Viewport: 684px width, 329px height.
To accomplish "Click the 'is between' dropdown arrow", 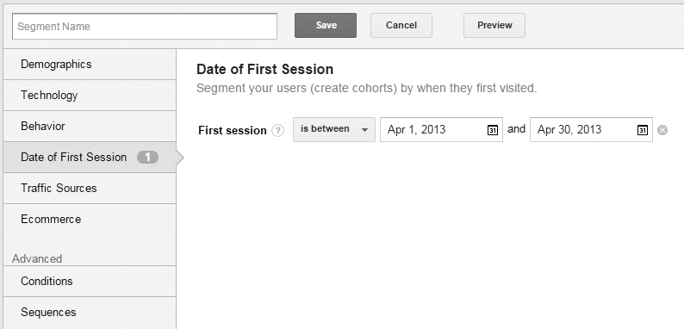I will coord(364,130).
